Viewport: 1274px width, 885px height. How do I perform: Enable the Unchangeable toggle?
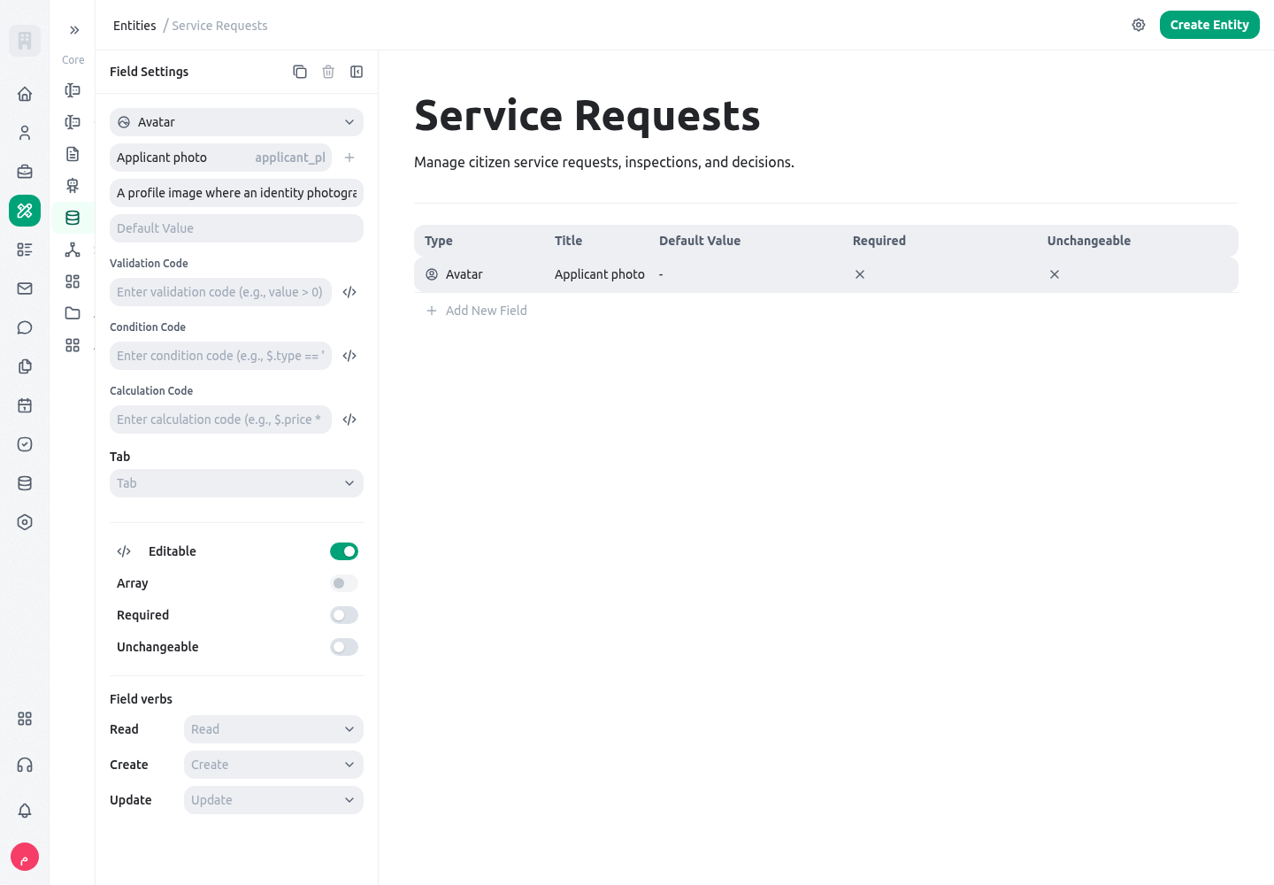tap(344, 647)
